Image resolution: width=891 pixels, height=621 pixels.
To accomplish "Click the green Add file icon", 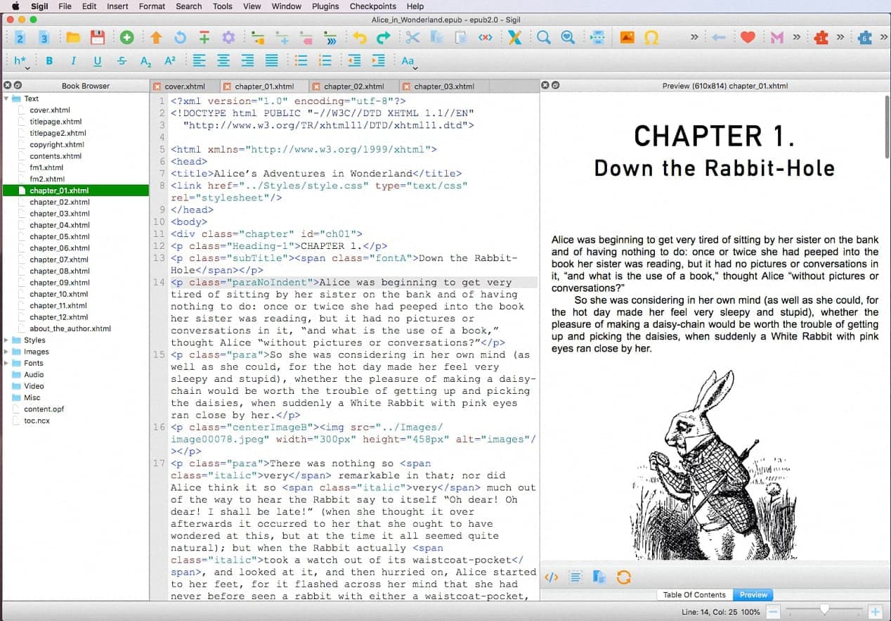I will (126, 38).
